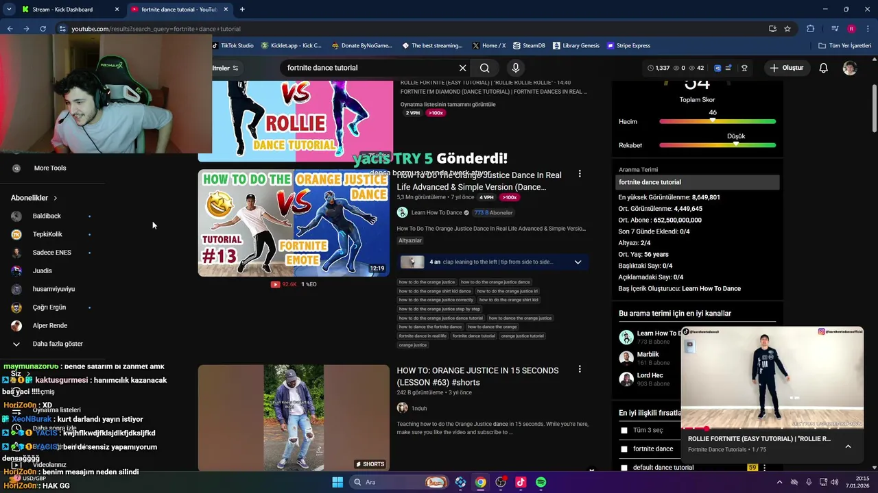The width and height of the screenshot is (878, 493).
Task: Open Chrome tab list dropdown arrow
Action: (9, 9)
